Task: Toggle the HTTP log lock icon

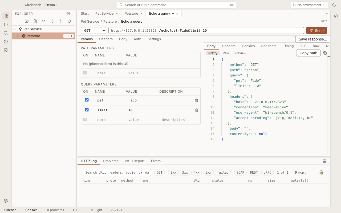Action: tap(321, 173)
